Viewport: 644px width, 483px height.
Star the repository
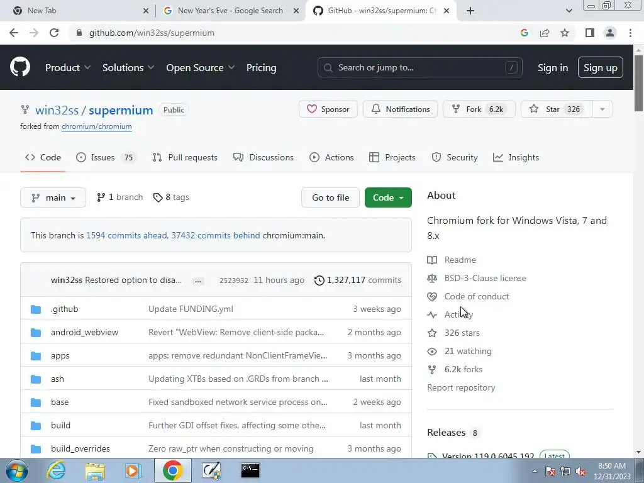click(557, 109)
